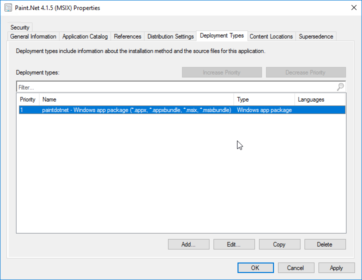Switch to the General Information tab

coord(33,36)
